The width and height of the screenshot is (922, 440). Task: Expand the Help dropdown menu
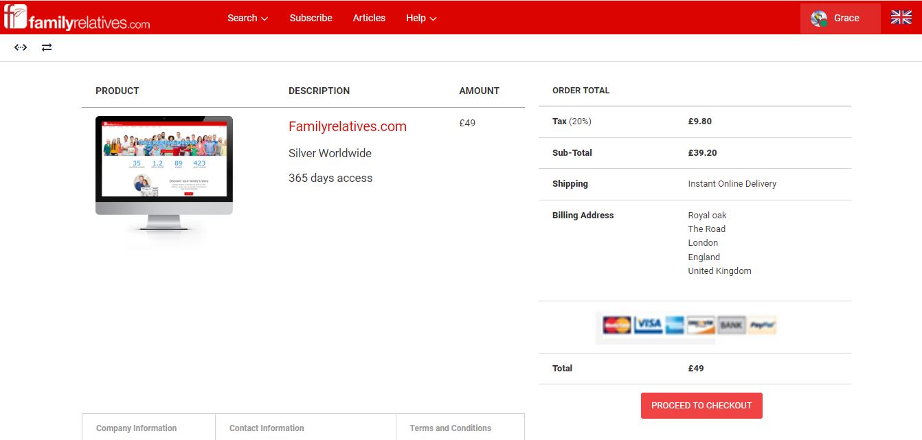pyautogui.click(x=421, y=18)
